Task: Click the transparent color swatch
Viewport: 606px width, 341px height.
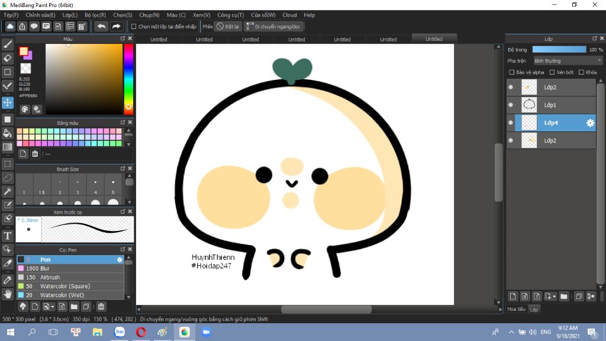Action: 25,69
